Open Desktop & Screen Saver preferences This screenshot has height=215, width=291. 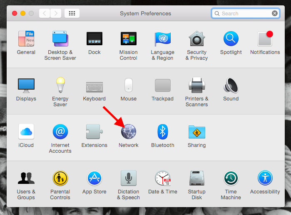pos(60,39)
